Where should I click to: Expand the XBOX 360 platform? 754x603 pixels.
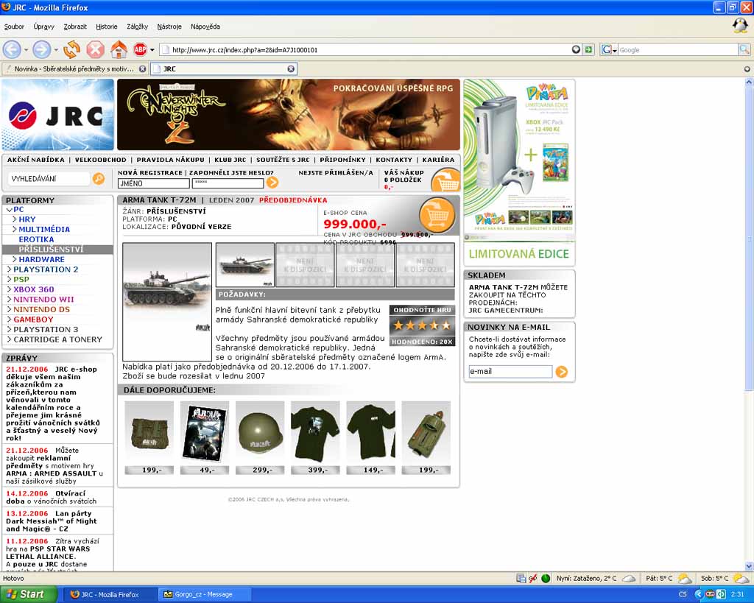coord(9,289)
